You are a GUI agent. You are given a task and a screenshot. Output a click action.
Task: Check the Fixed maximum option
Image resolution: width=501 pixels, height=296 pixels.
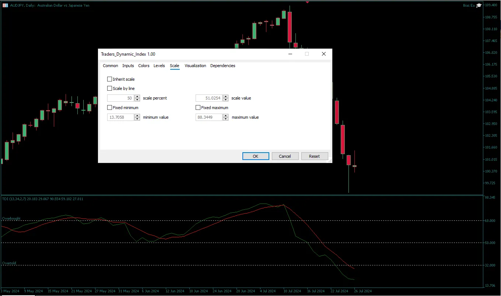coord(198,108)
